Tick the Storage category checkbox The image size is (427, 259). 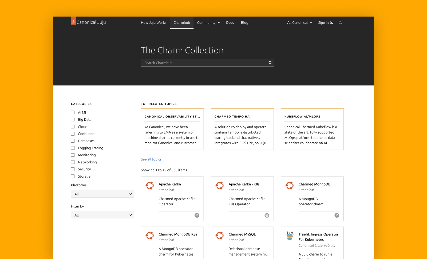pyautogui.click(x=73, y=176)
